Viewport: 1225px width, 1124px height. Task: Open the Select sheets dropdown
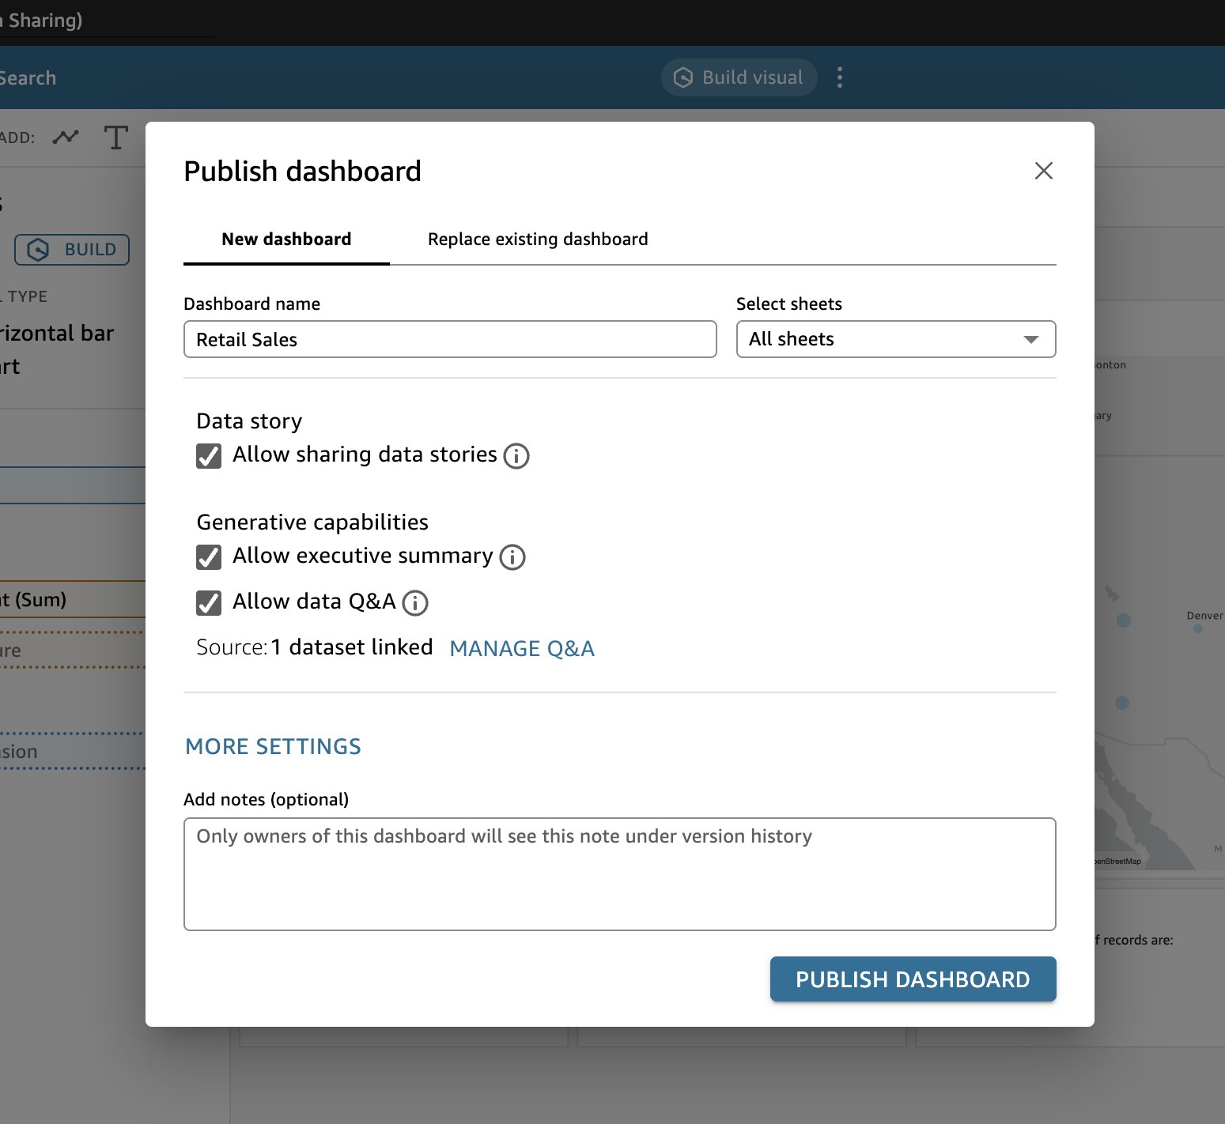[x=896, y=339]
